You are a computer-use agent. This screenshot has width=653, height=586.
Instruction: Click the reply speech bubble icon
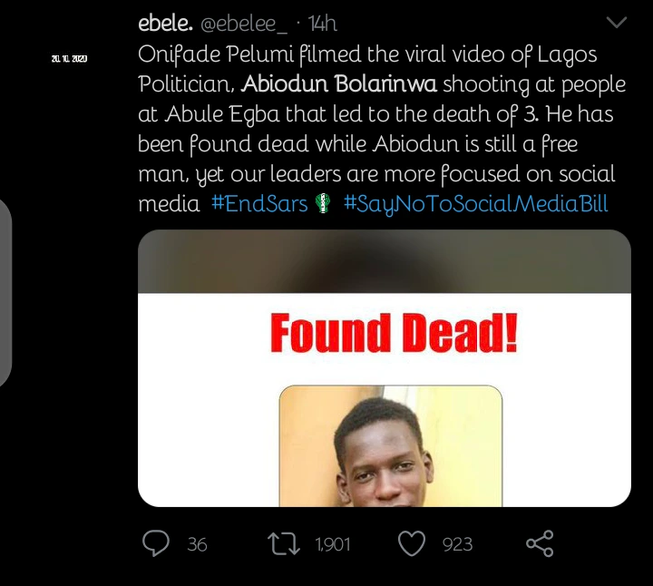tap(156, 543)
